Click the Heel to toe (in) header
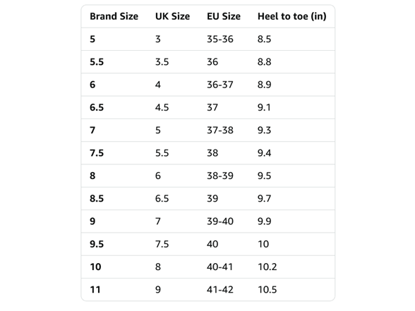415x311 pixels. click(292, 16)
